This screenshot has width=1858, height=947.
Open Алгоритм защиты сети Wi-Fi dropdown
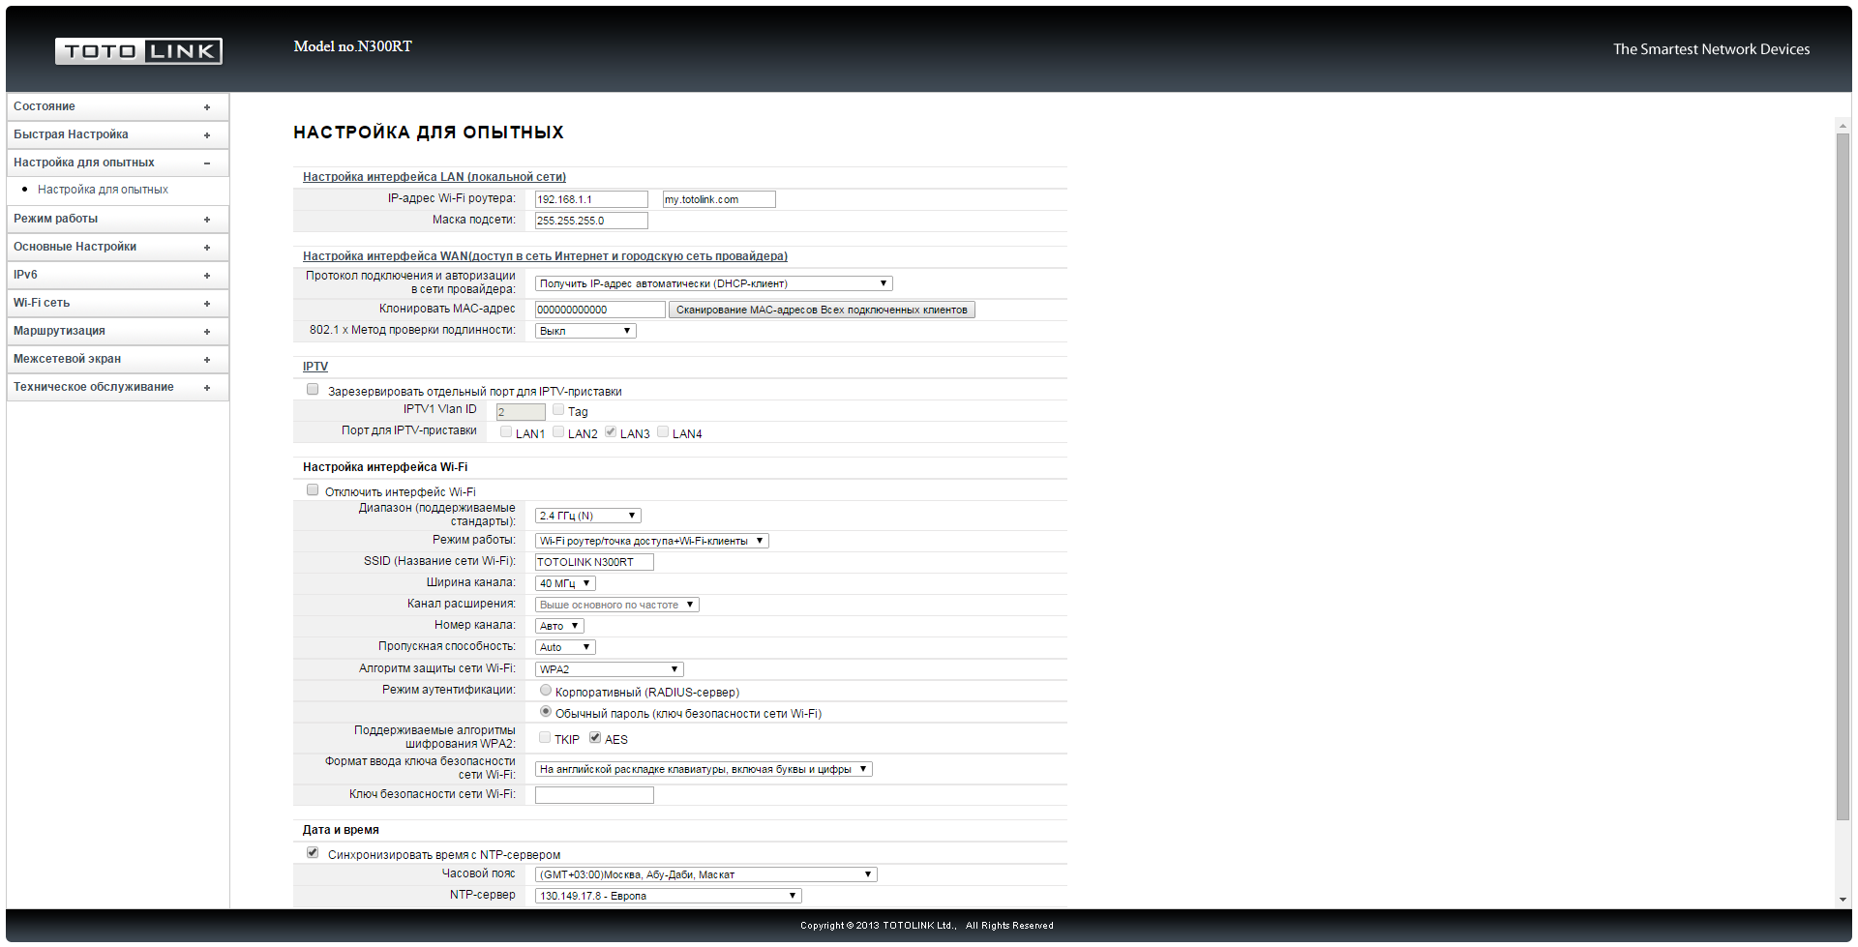point(609,669)
